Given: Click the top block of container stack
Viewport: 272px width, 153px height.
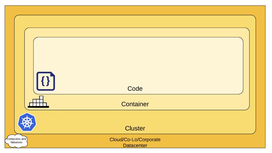Looking at the screenshot, I should (x=41, y=98).
